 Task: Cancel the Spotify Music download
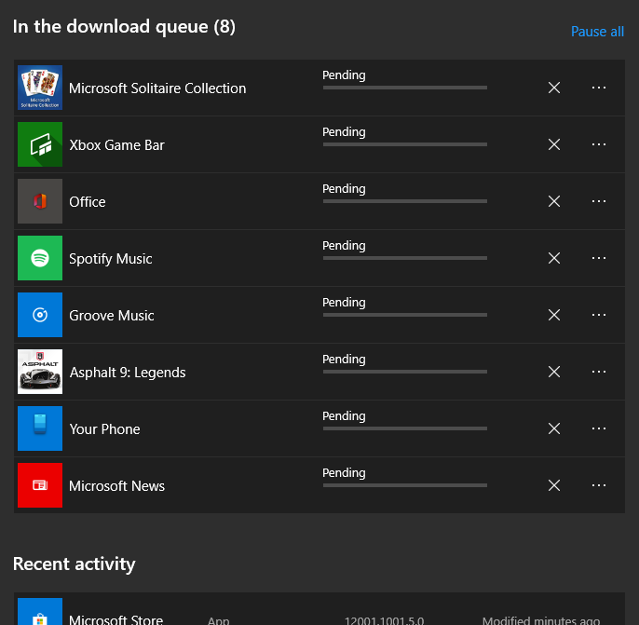click(554, 258)
